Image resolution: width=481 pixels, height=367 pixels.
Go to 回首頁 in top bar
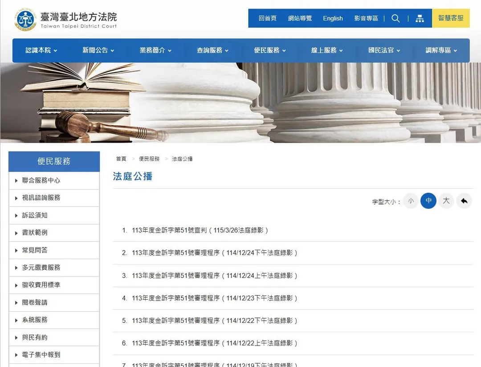268,18
